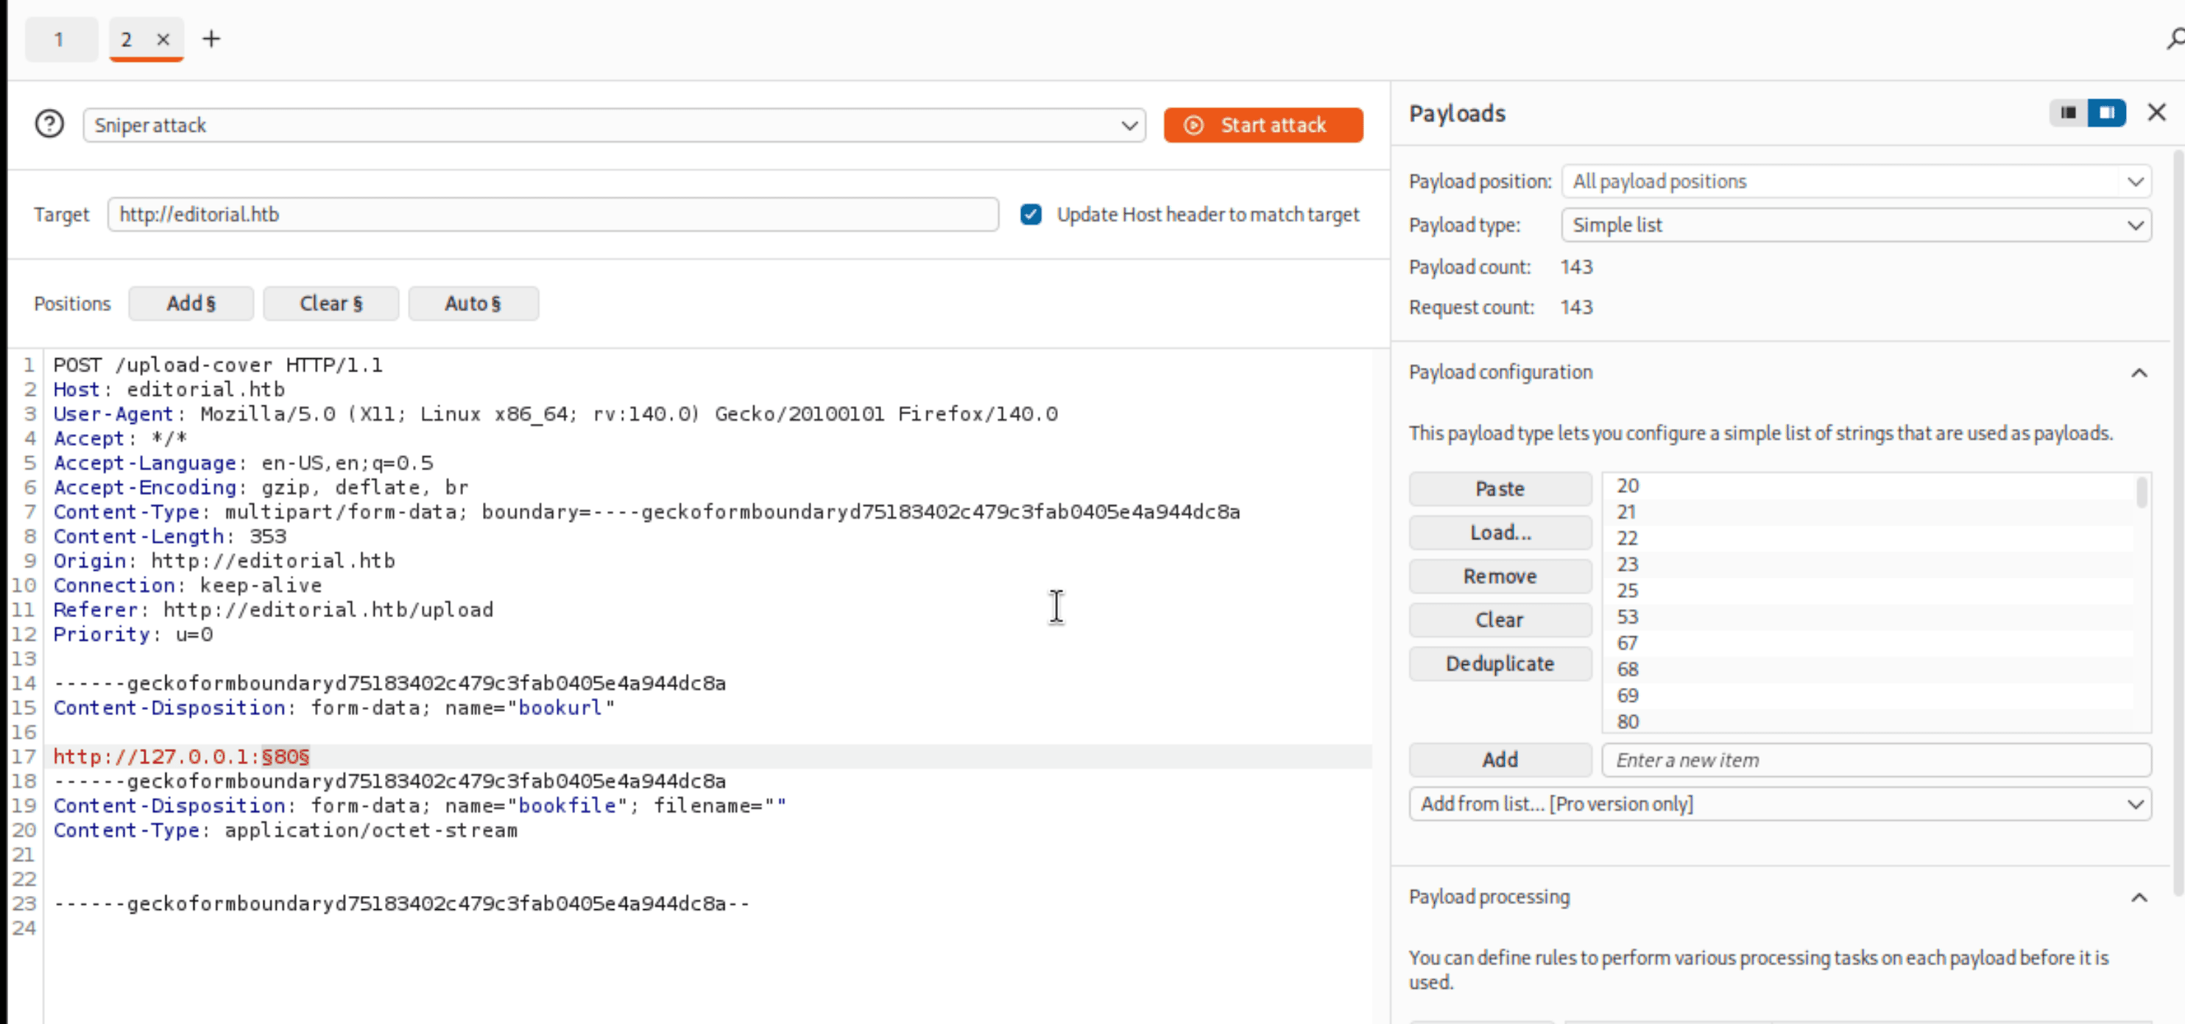The width and height of the screenshot is (2185, 1024).
Task: Select payload item 68 in list
Action: [x=1868, y=669]
